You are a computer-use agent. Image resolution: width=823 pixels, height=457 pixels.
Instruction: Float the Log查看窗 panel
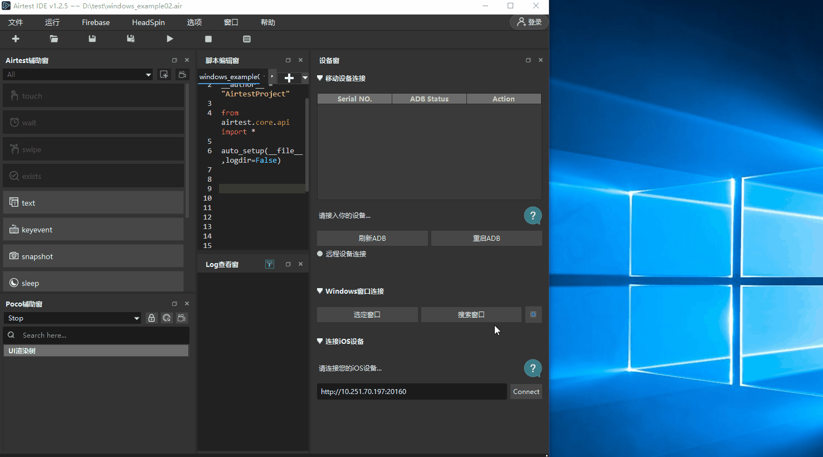[288, 264]
